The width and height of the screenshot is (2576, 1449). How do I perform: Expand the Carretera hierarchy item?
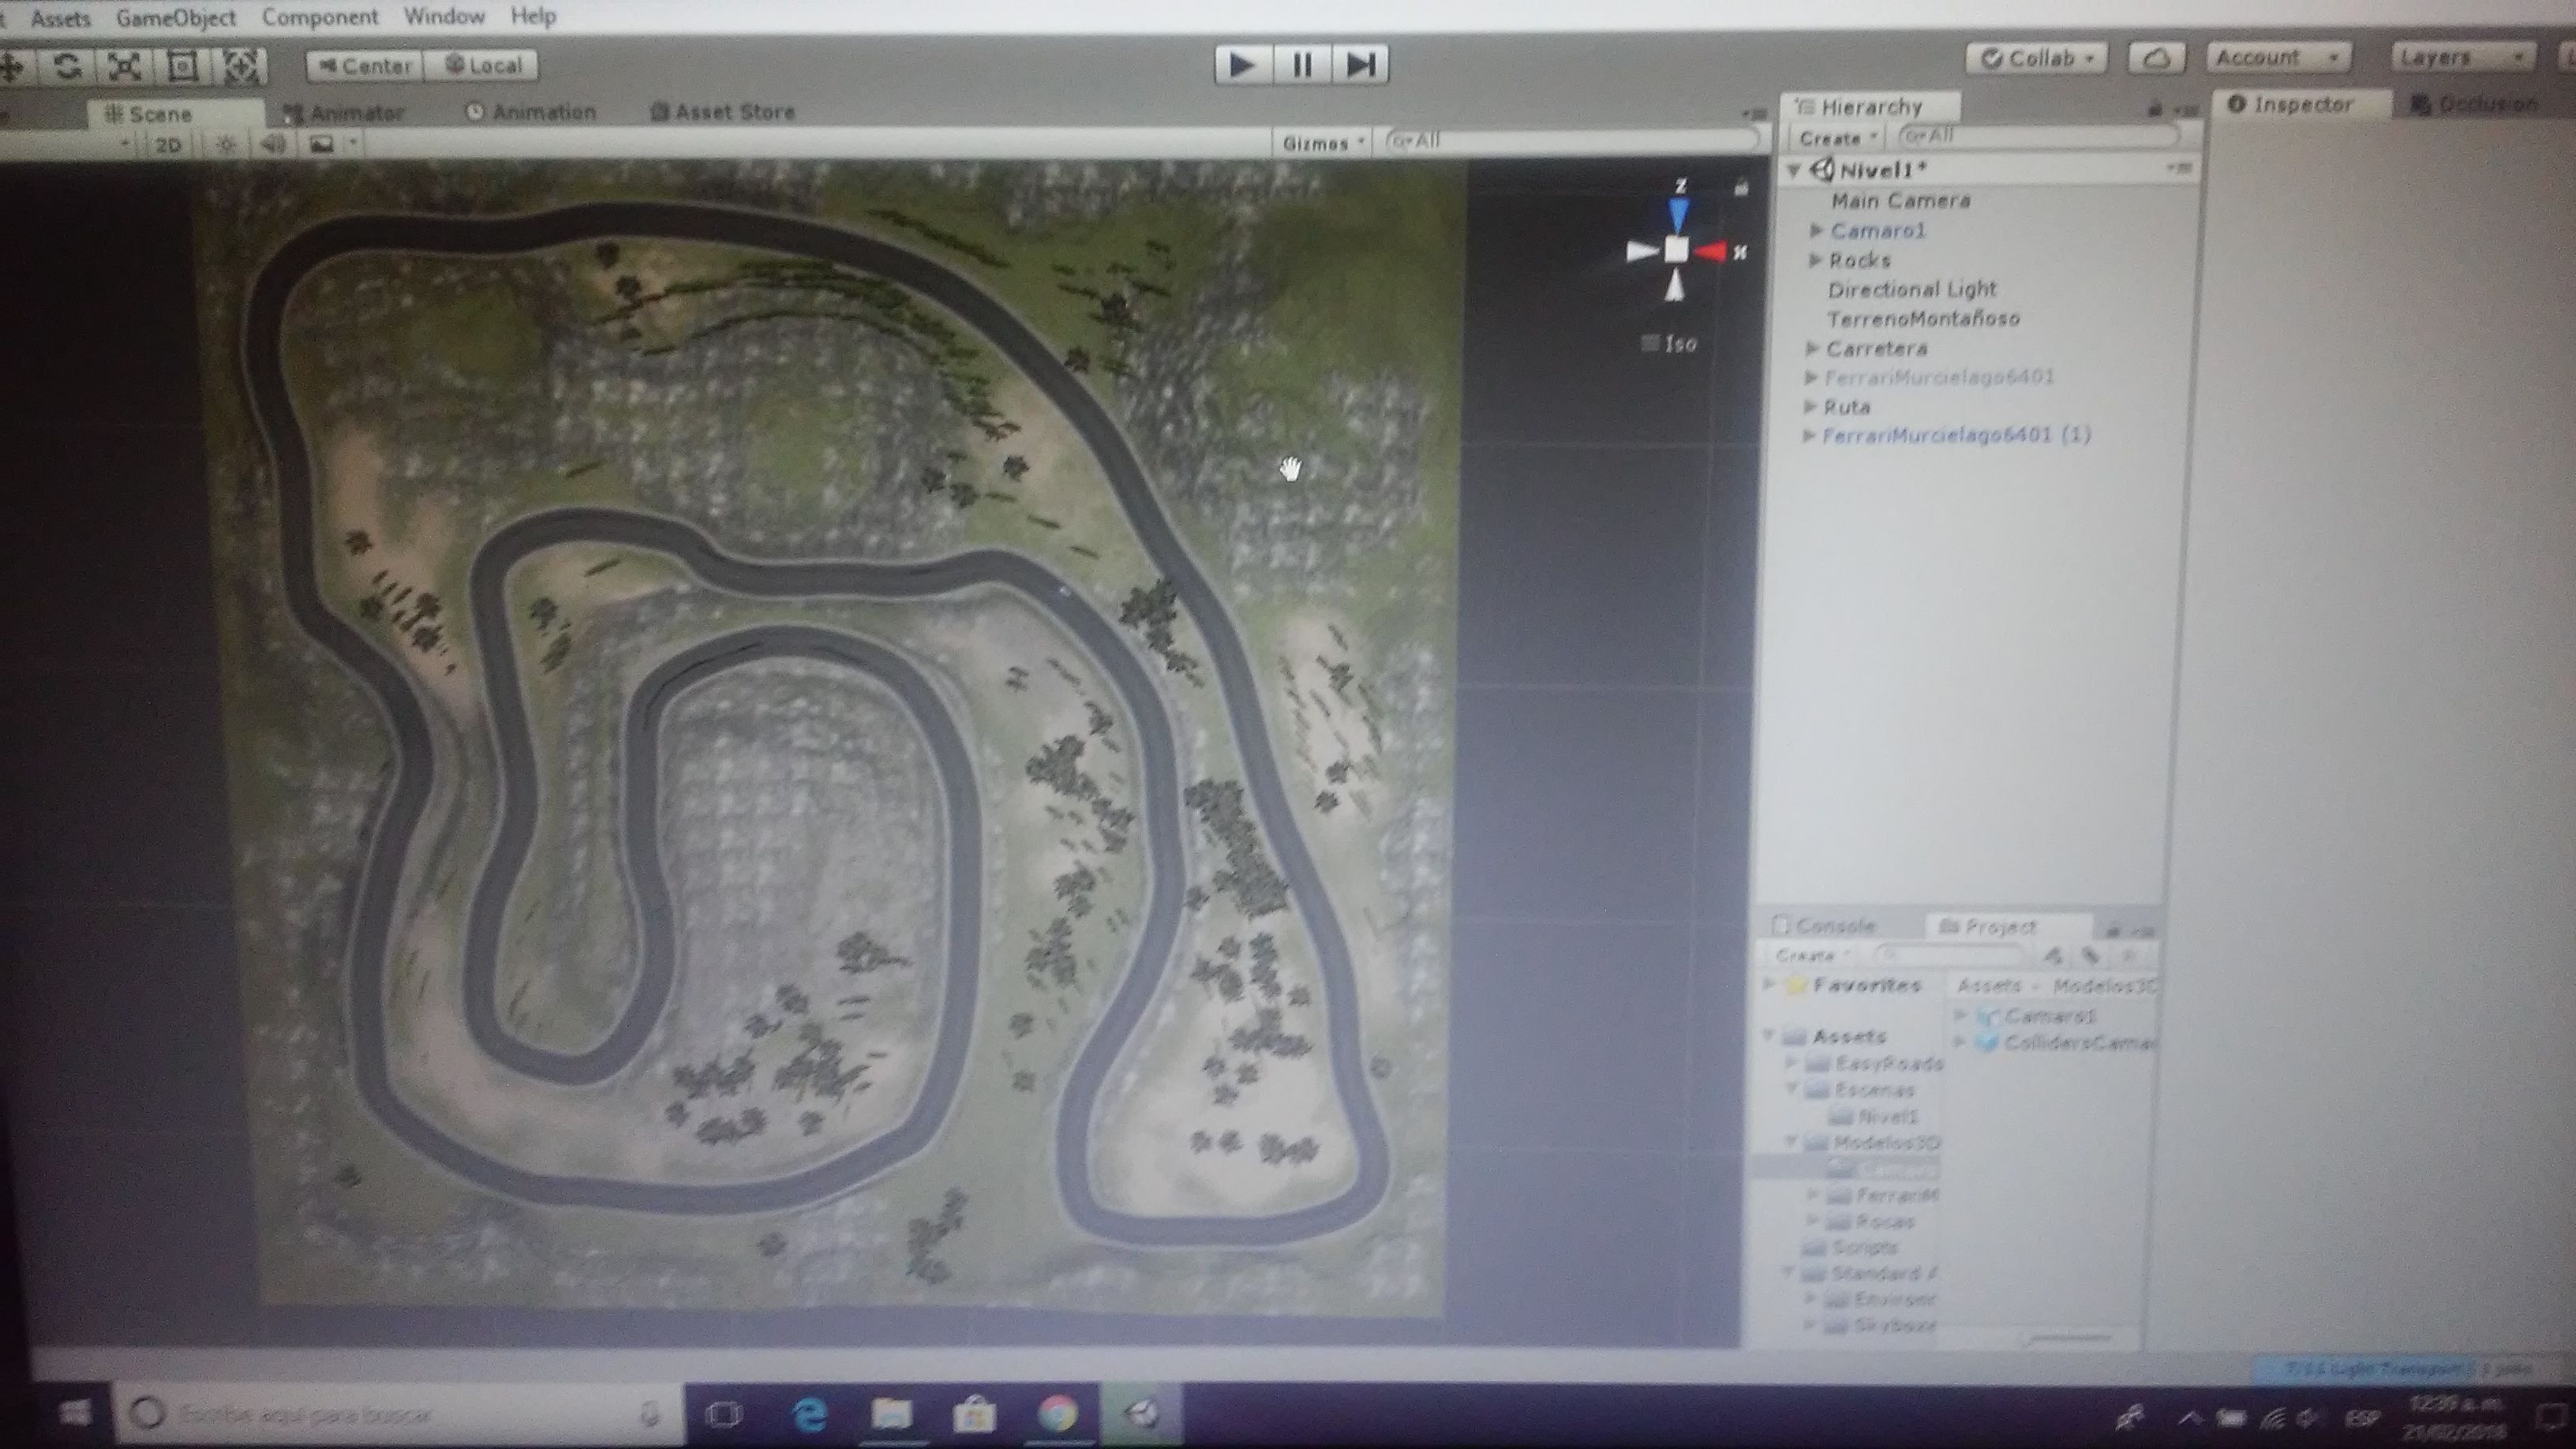tap(1811, 348)
